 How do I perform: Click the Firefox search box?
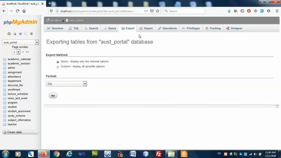184,11
